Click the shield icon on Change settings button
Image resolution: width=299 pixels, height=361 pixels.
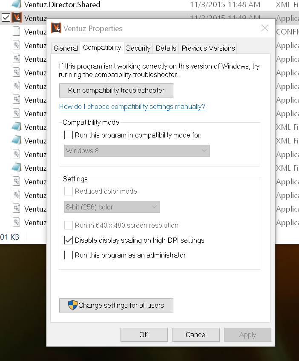pyautogui.click(x=73, y=305)
